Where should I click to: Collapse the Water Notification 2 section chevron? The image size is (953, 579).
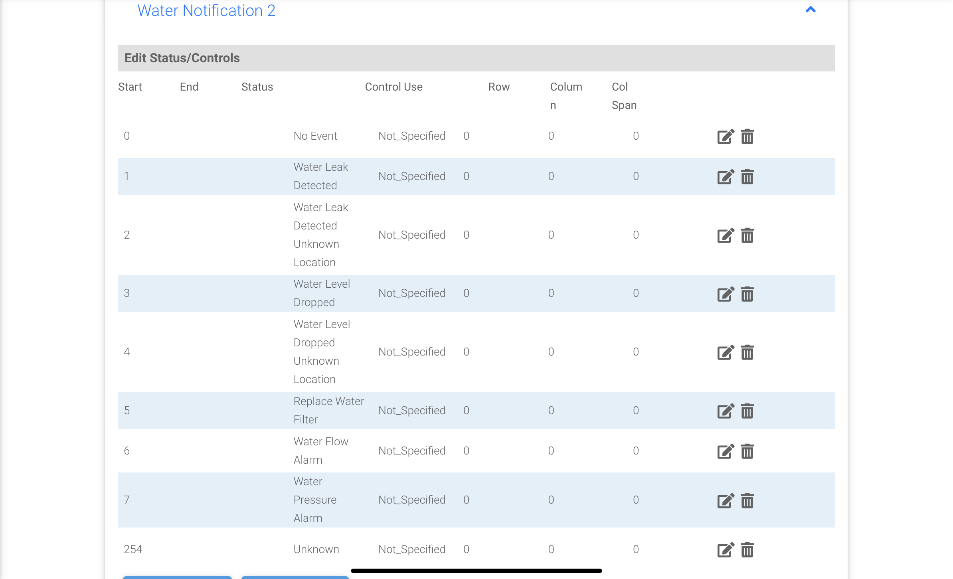(811, 10)
